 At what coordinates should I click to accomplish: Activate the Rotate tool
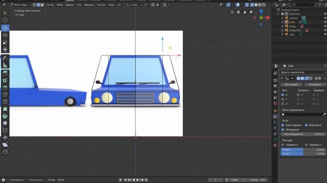pos(5,35)
